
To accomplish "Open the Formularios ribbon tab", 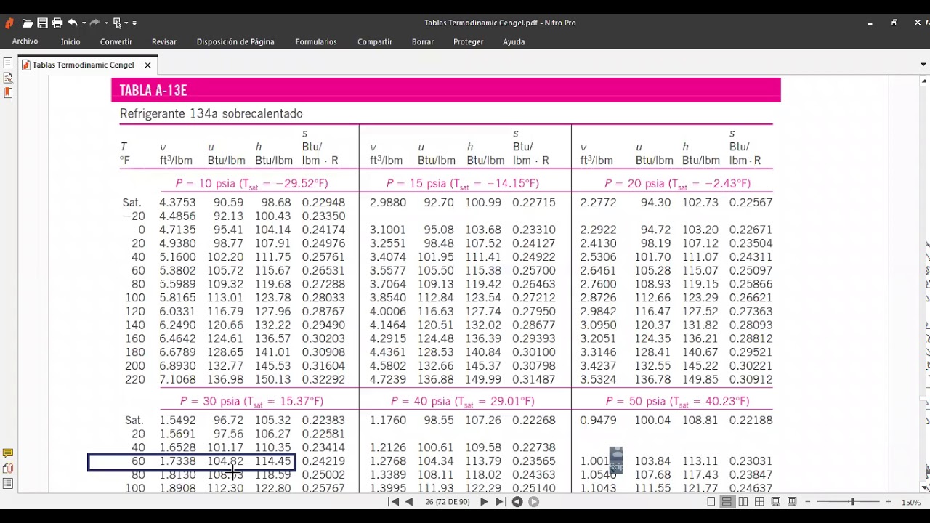I will [316, 41].
